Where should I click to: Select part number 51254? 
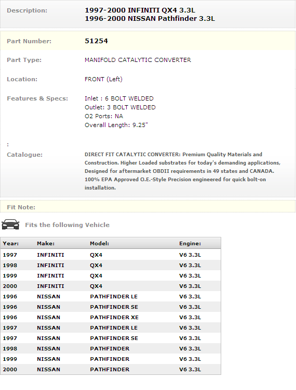point(96,41)
